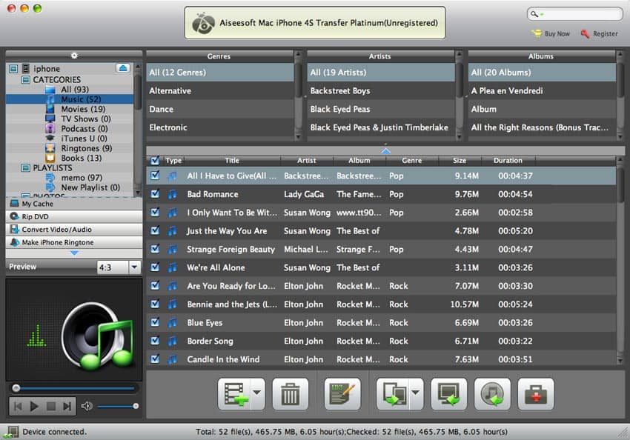
Task: Open the red toolbox icon
Action: coord(536,394)
